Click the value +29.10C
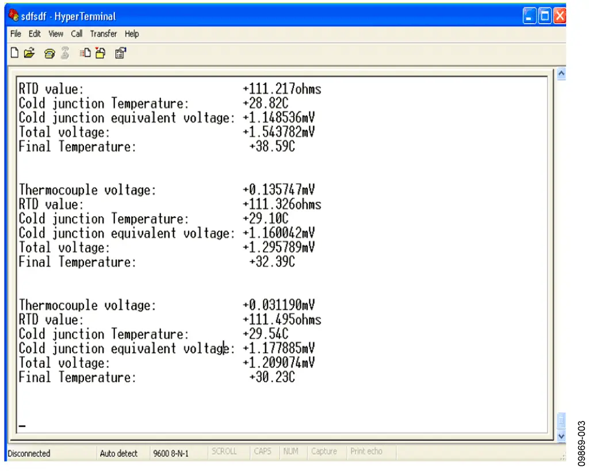 click(x=265, y=219)
